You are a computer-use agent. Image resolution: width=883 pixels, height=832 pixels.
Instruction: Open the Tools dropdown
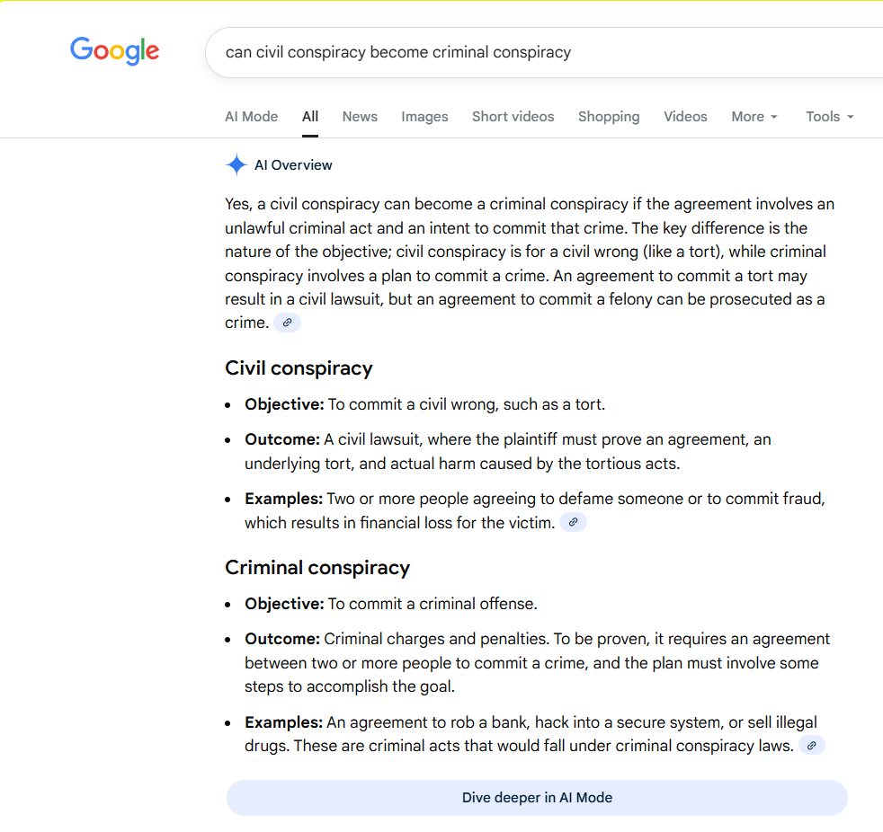click(x=829, y=117)
